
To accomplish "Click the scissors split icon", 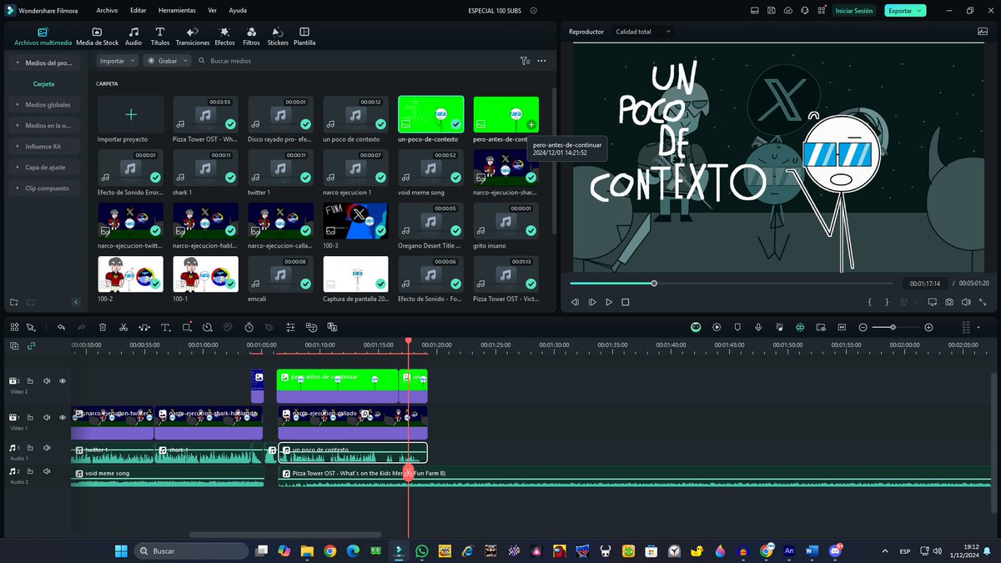I will pos(123,327).
